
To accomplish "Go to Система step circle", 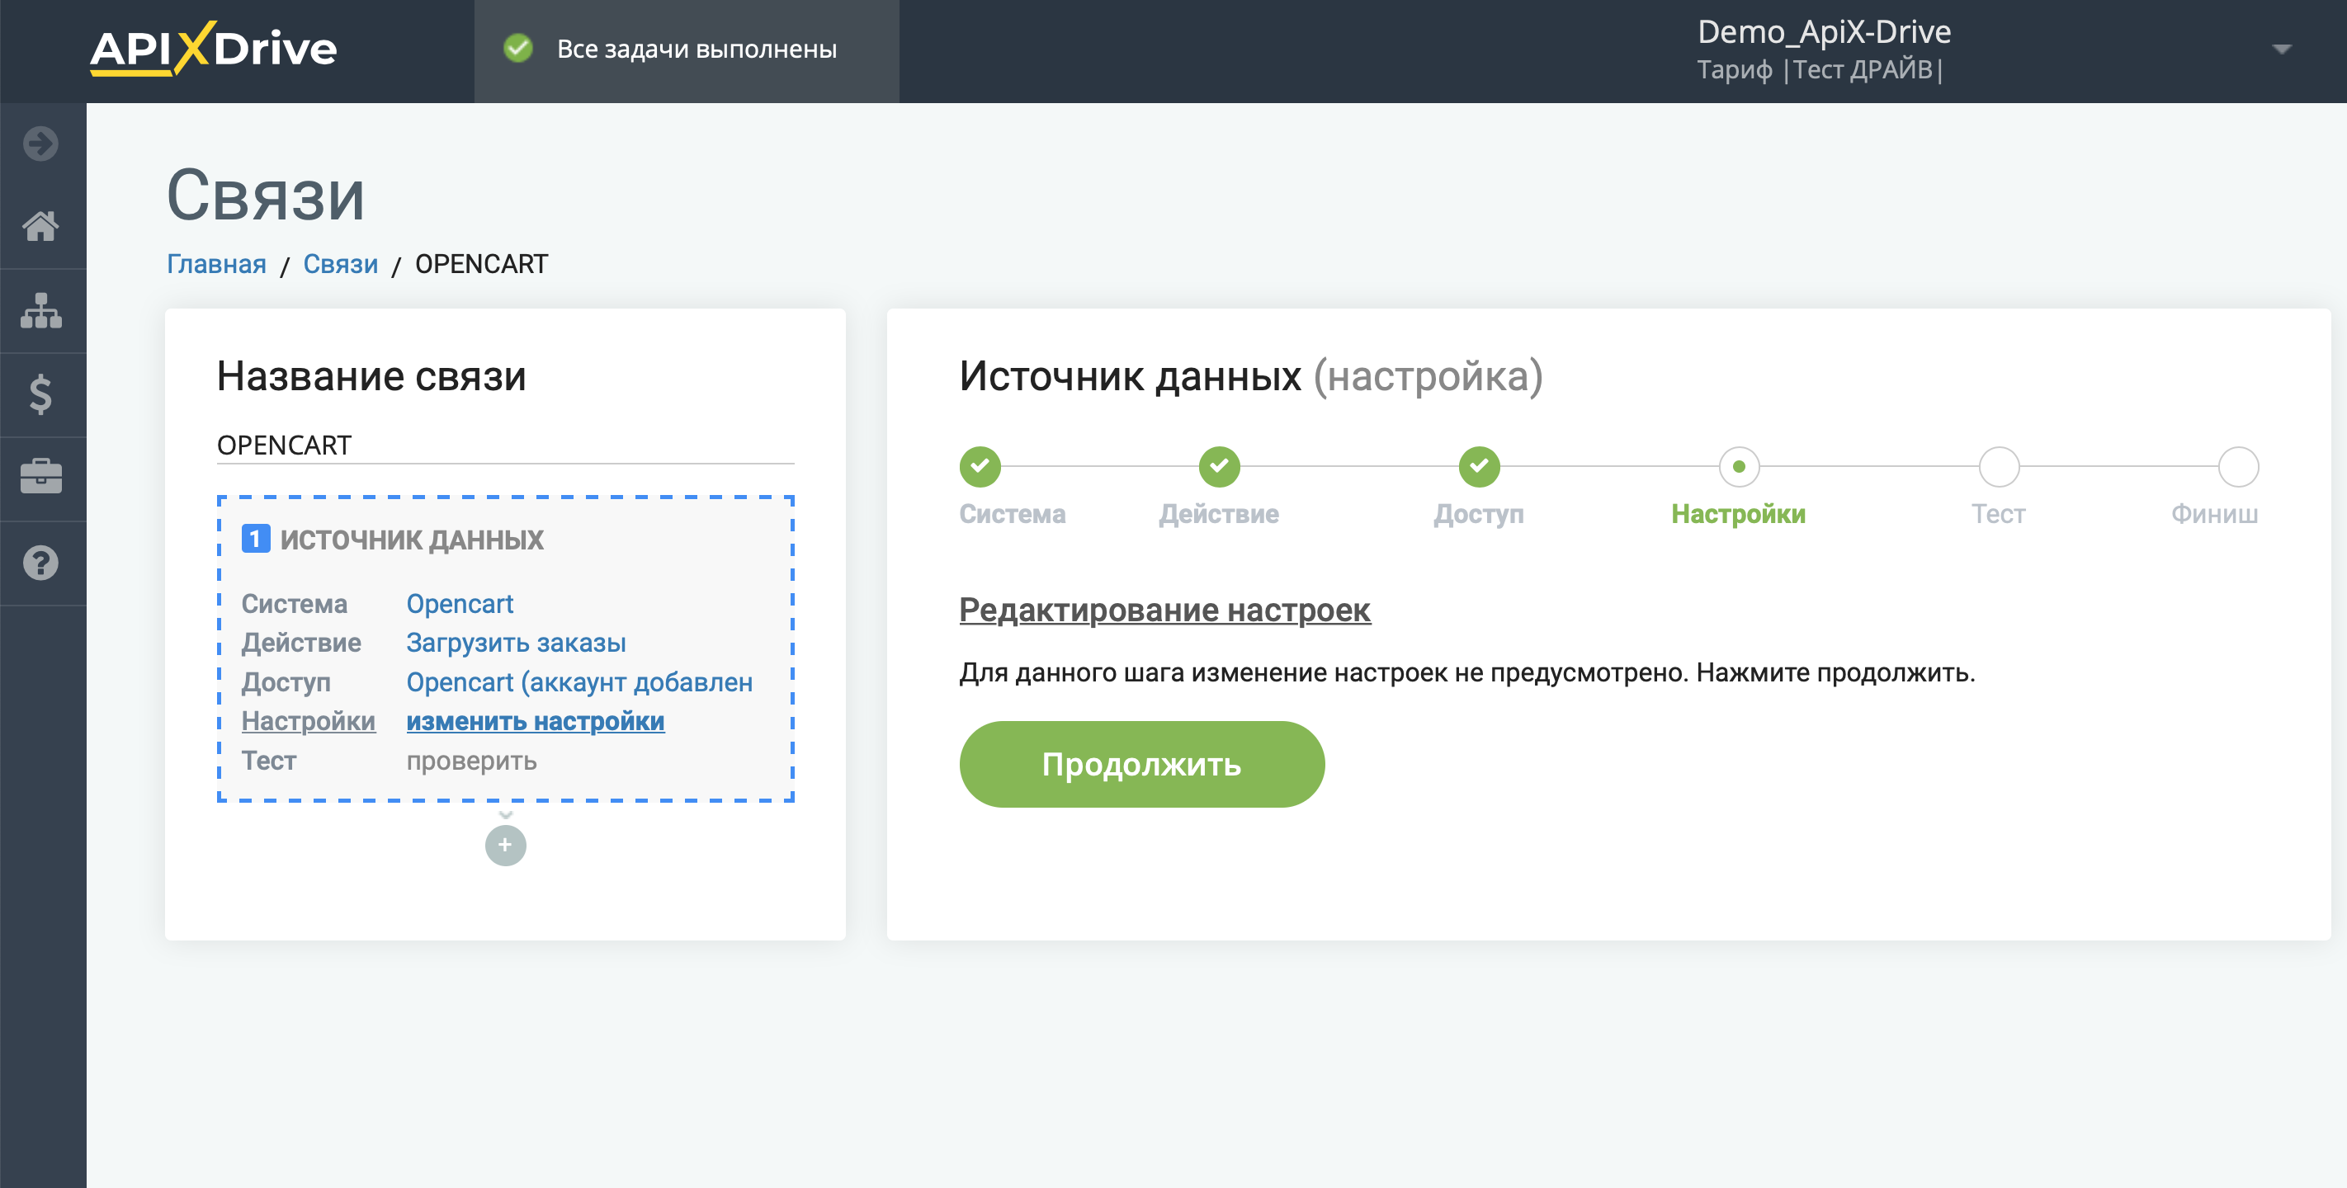I will click(980, 466).
